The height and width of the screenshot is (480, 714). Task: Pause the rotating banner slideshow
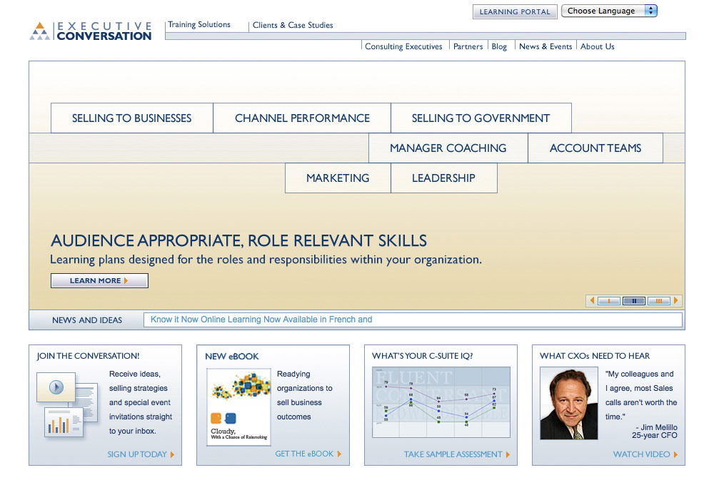pos(634,300)
